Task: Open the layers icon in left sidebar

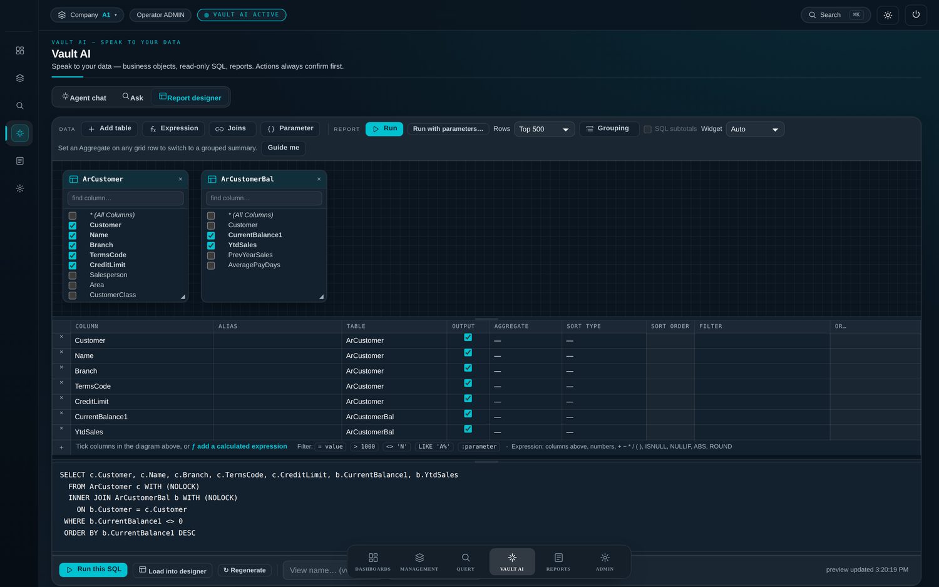Action: [x=20, y=78]
